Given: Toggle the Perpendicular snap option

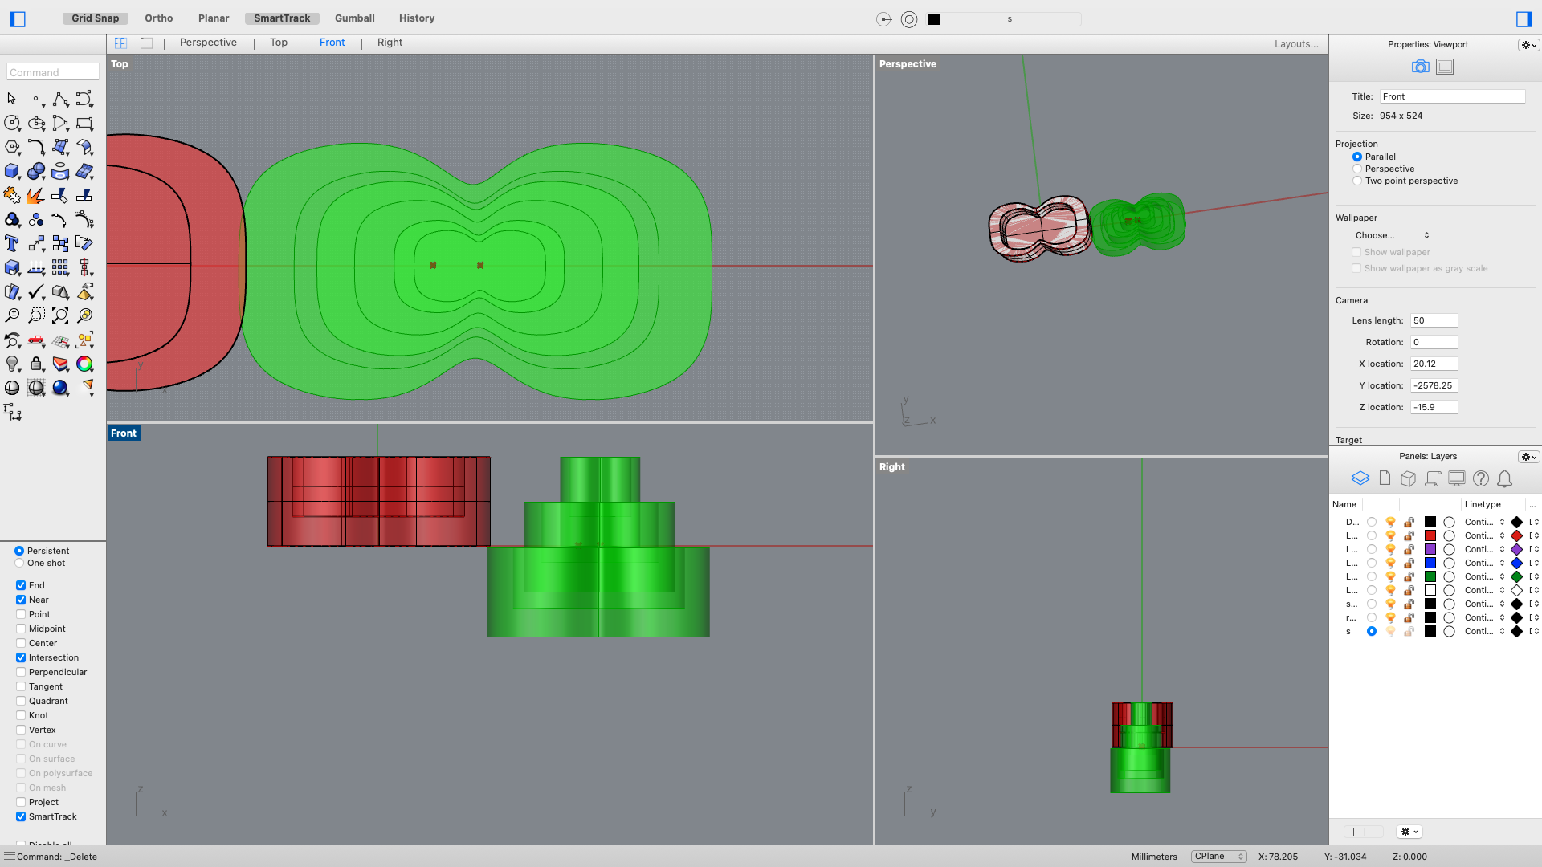Looking at the screenshot, I should (21, 671).
